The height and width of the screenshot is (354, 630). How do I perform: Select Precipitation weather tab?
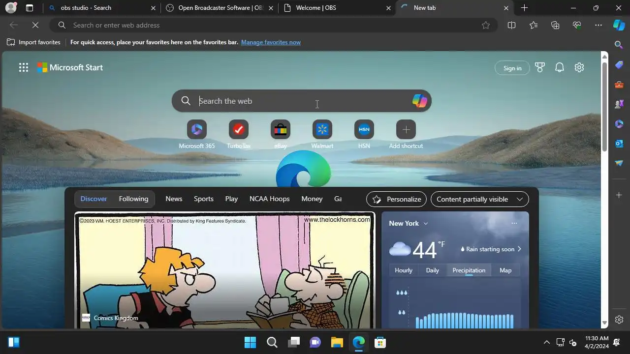coord(469,270)
